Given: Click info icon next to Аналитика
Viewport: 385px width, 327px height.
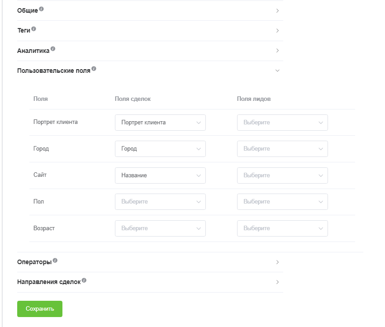Looking at the screenshot, I should [x=53, y=49].
